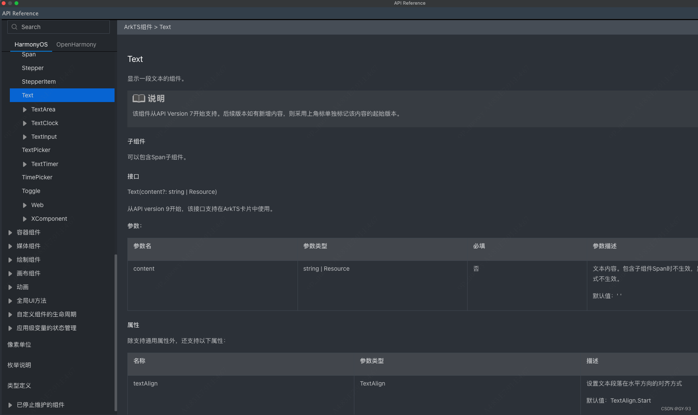Open the TextArea entry label
Screen dimensions: 698x415
43,109
